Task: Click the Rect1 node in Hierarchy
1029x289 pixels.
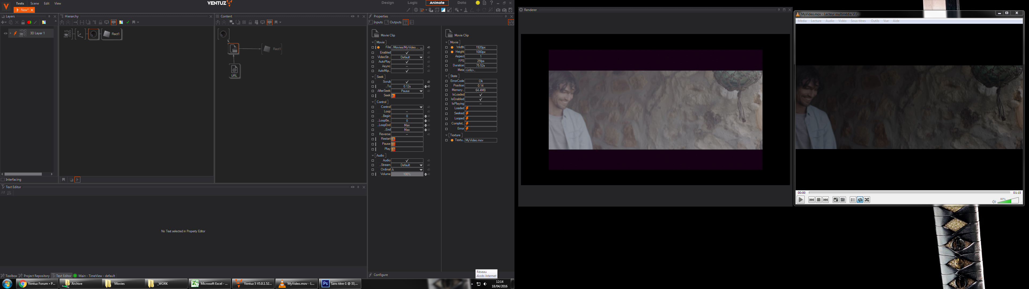Action: (x=112, y=34)
